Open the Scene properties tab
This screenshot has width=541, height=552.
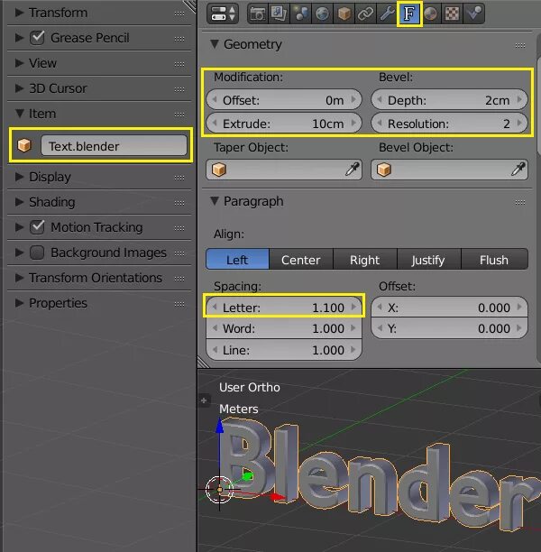(x=300, y=14)
